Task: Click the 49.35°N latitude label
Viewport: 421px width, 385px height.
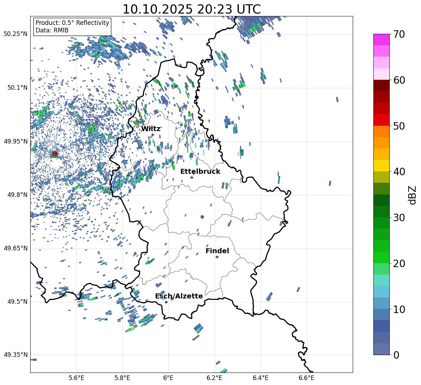Action: 16,355
